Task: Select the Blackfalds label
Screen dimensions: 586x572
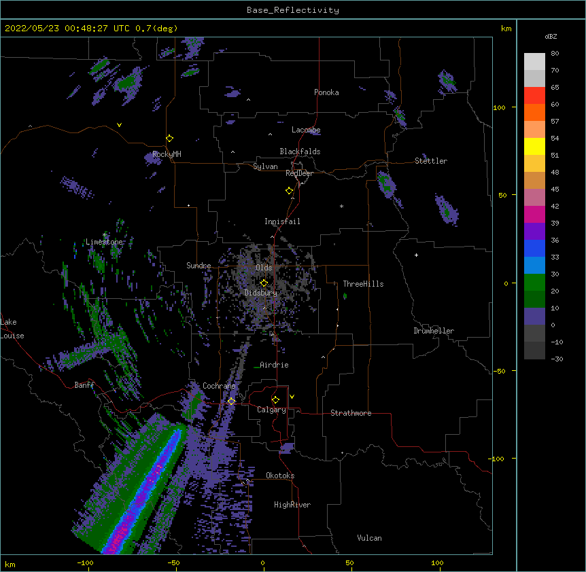Action: [x=300, y=151]
